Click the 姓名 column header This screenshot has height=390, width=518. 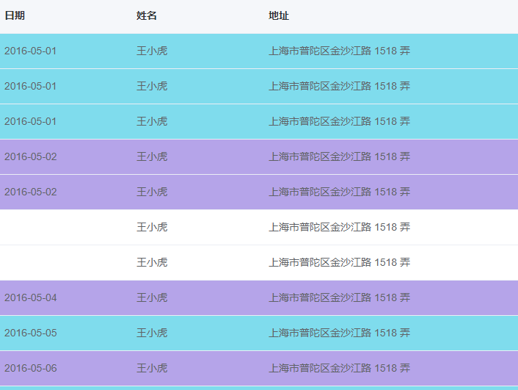pyautogui.click(x=147, y=15)
